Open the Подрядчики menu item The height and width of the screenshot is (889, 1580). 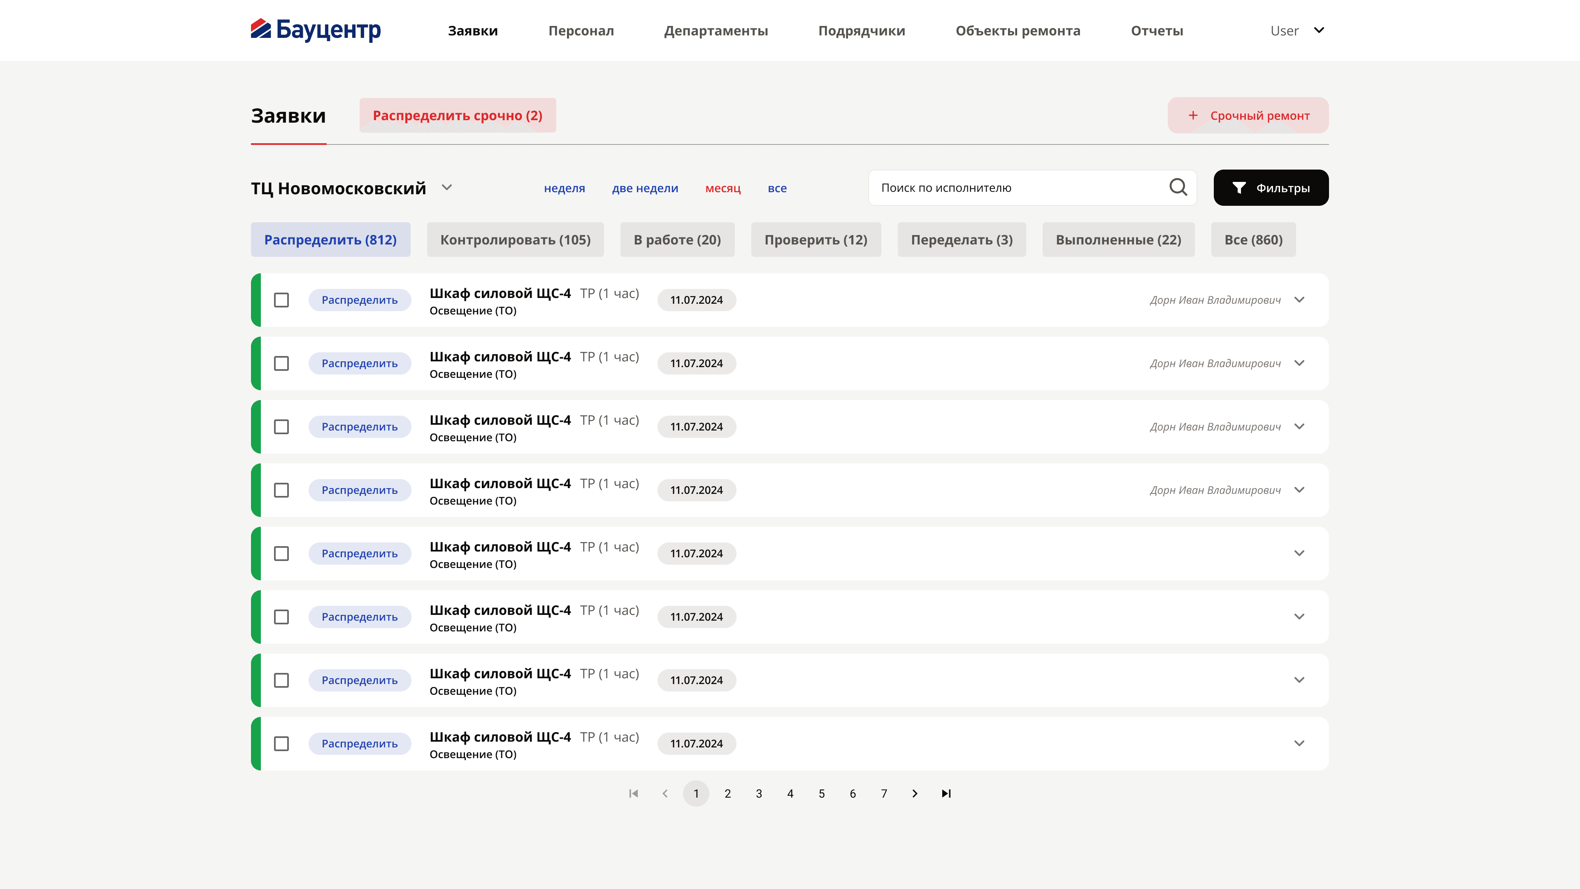[861, 31]
